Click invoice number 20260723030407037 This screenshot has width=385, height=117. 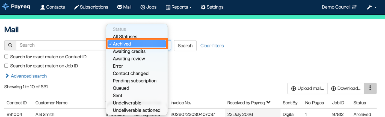(x=193, y=114)
